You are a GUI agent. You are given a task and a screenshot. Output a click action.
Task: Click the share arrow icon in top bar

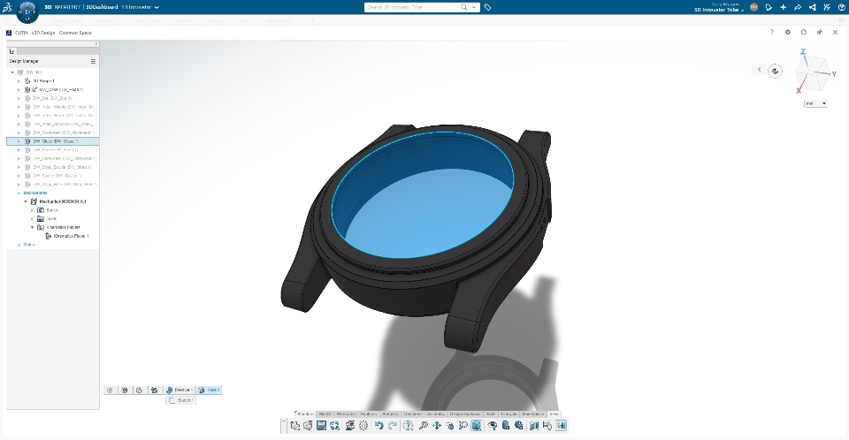click(x=798, y=7)
